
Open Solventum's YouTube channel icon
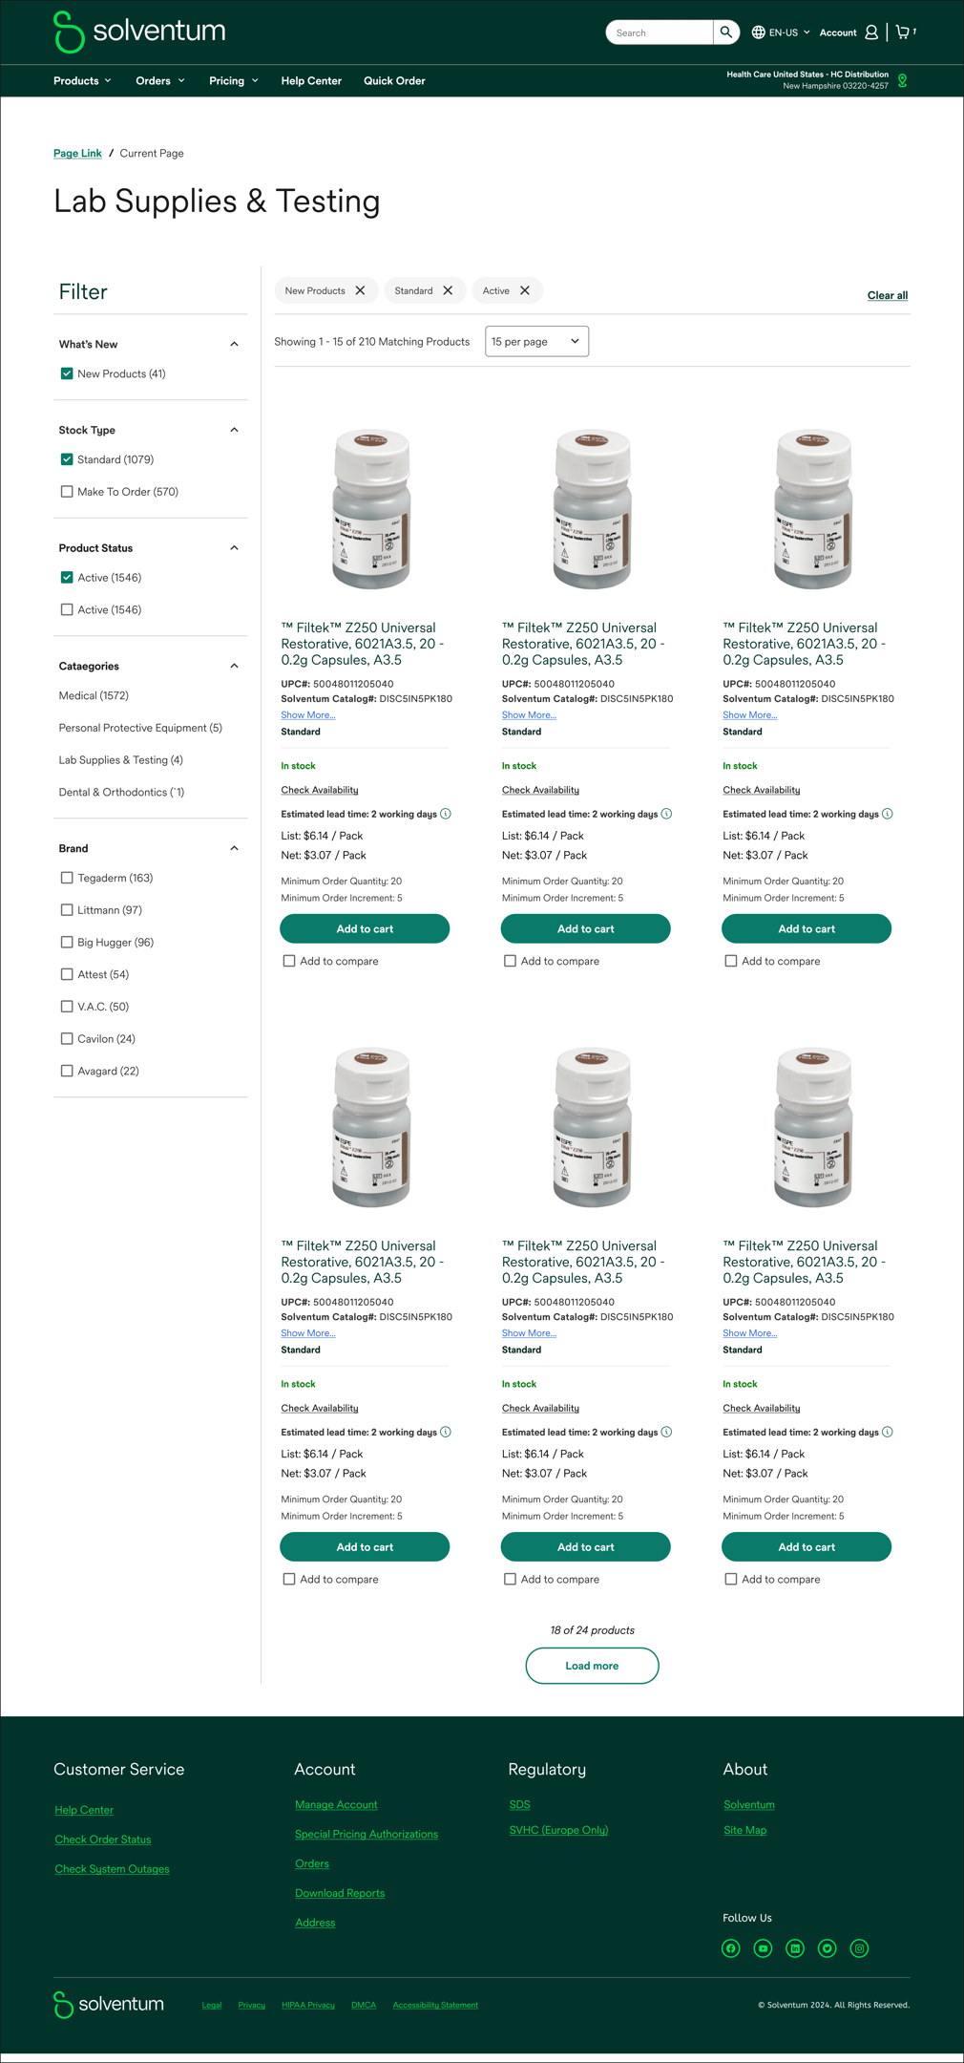[763, 1948]
